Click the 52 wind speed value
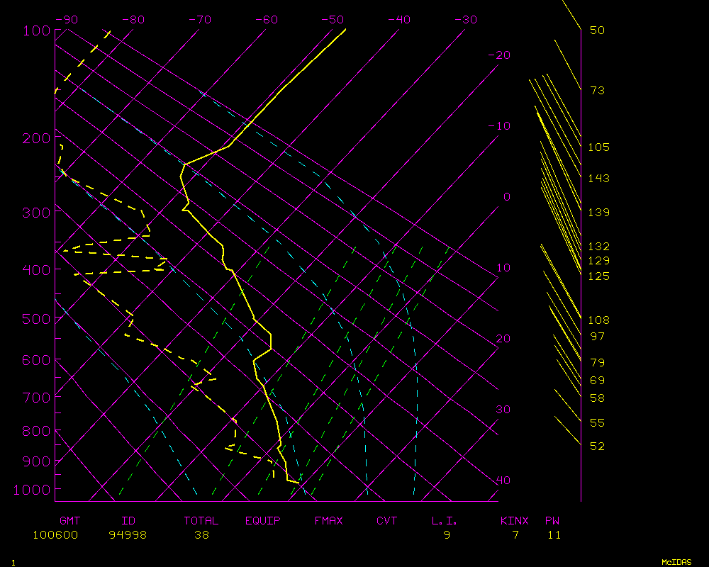Screen dimensions: 709x567 click(x=597, y=447)
